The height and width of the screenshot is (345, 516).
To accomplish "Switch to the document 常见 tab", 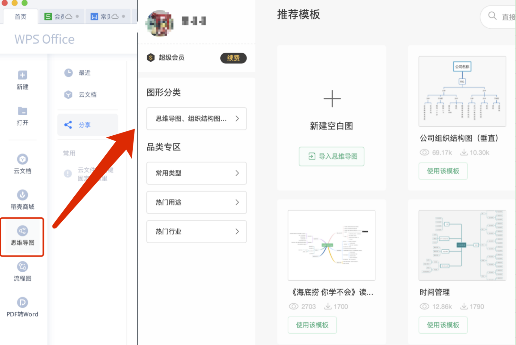I will (108, 16).
